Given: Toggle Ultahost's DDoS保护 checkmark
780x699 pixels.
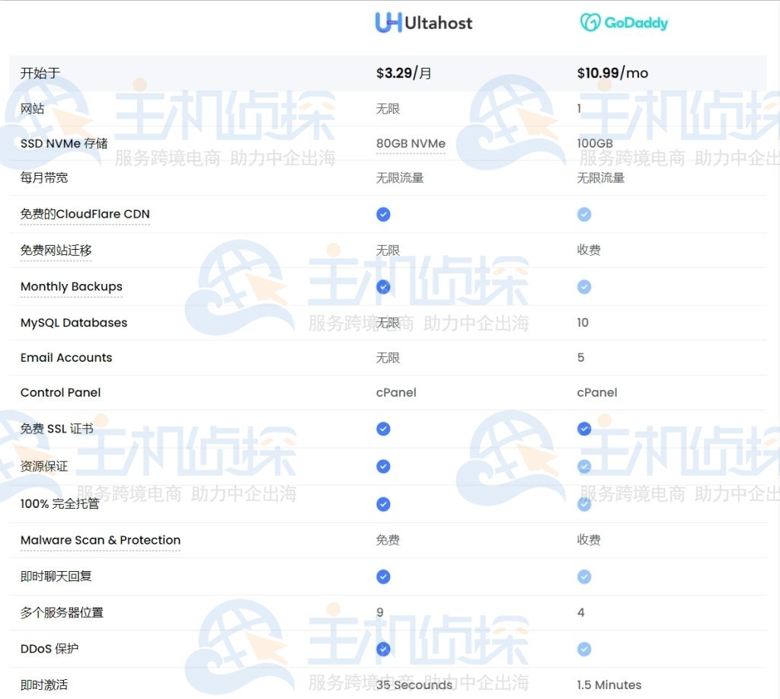Looking at the screenshot, I should [383, 649].
